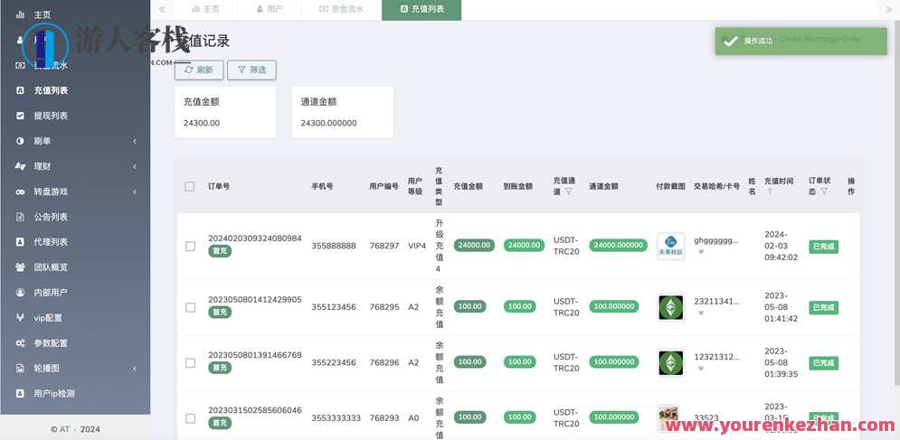Switch to the 主页 tab
The height and width of the screenshot is (440, 900).
[x=205, y=10]
